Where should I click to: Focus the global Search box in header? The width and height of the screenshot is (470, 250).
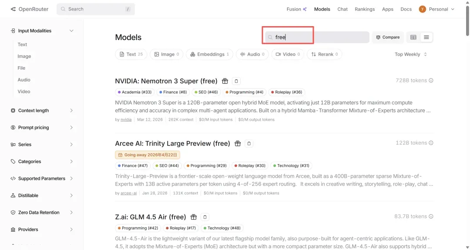(x=96, y=9)
